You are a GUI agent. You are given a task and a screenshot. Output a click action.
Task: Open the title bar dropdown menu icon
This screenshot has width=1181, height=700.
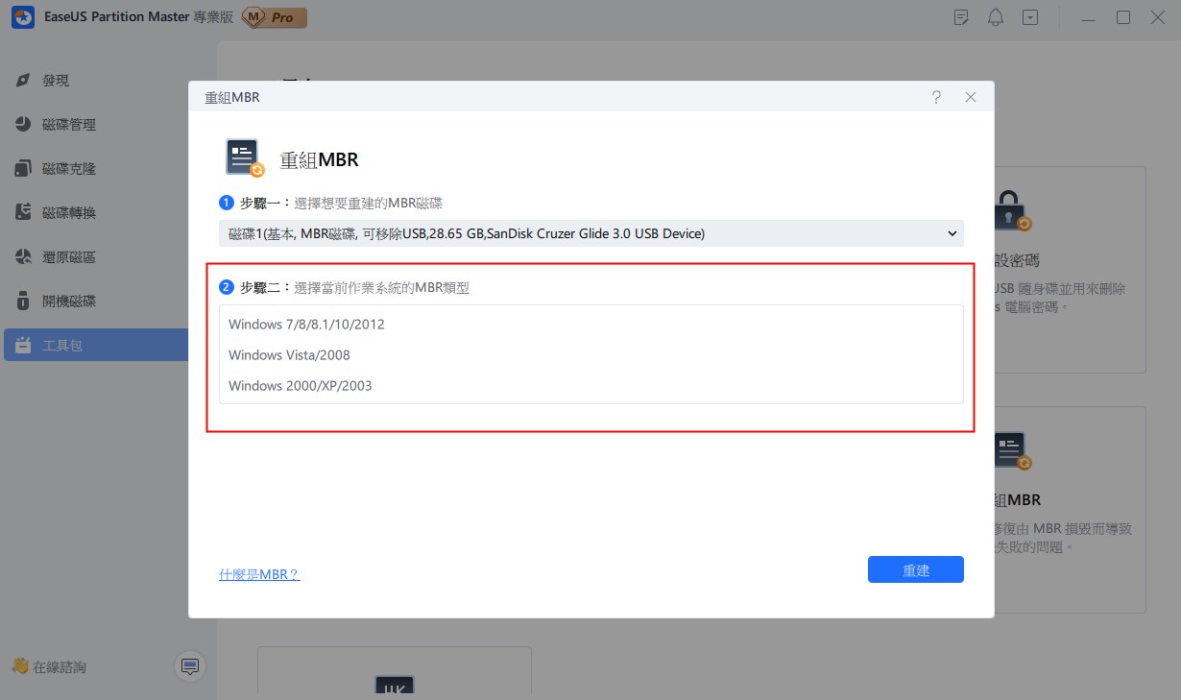pos(1030,17)
